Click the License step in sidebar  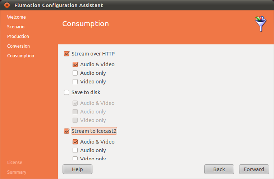click(15, 163)
